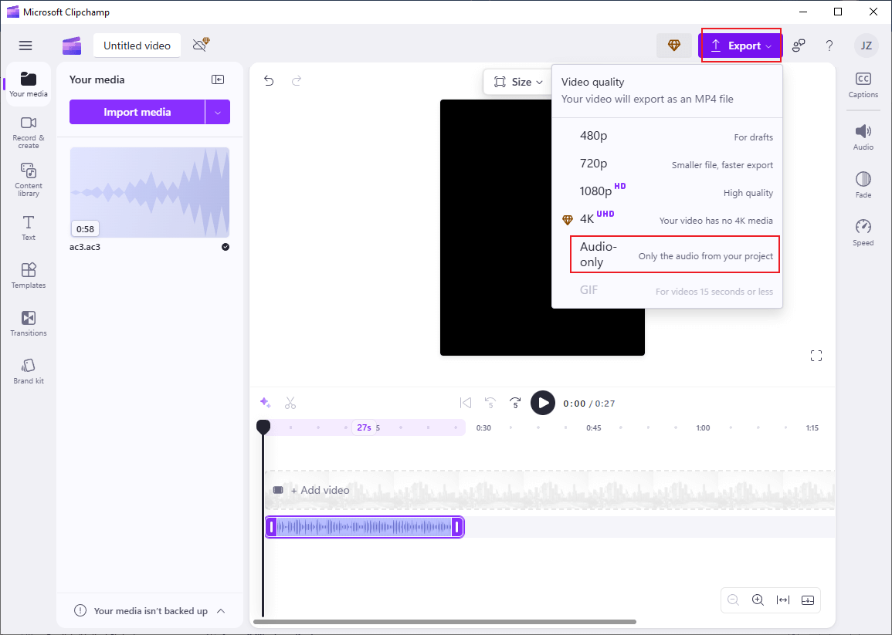892x635 pixels.
Task: Click the Clipchamp logo icon
Action: 72,46
